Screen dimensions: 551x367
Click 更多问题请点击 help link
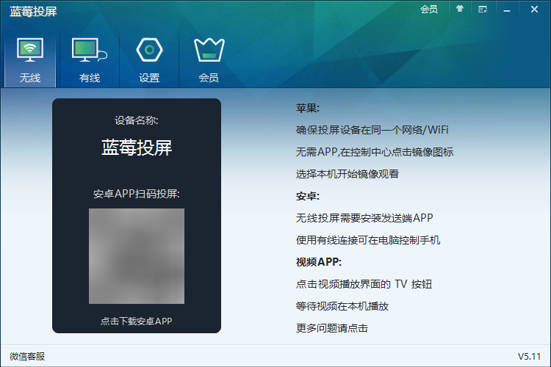coord(332,328)
